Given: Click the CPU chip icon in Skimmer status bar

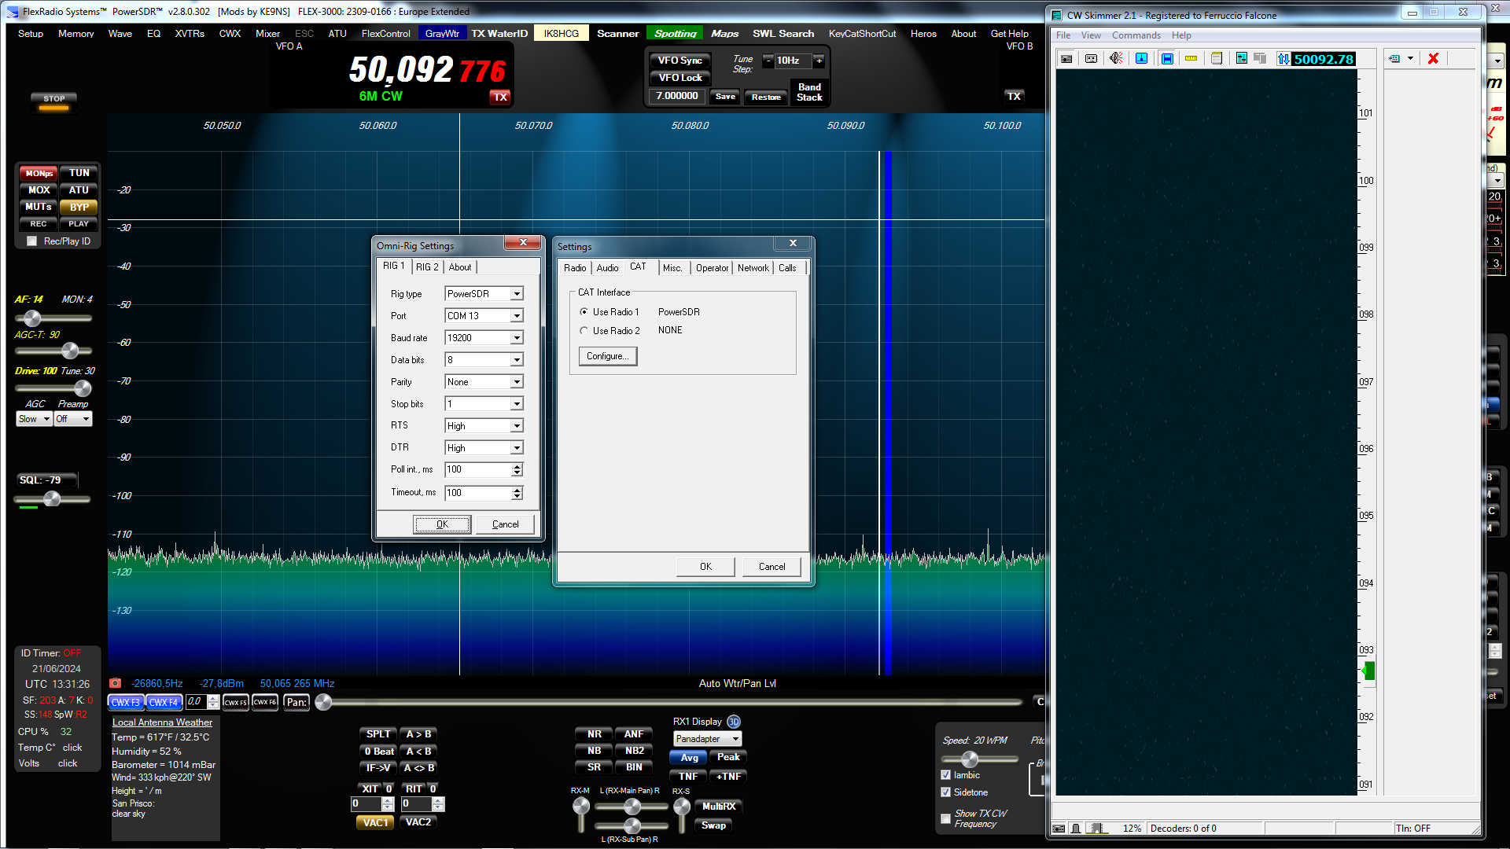Looking at the screenshot, I should click(x=1096, y=829).
